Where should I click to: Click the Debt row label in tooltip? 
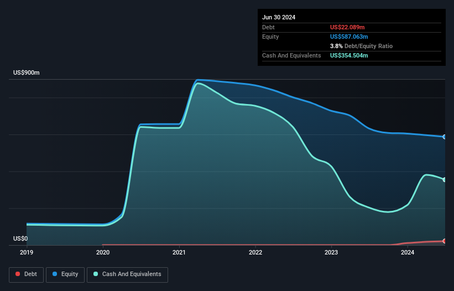tap(268, 27)
